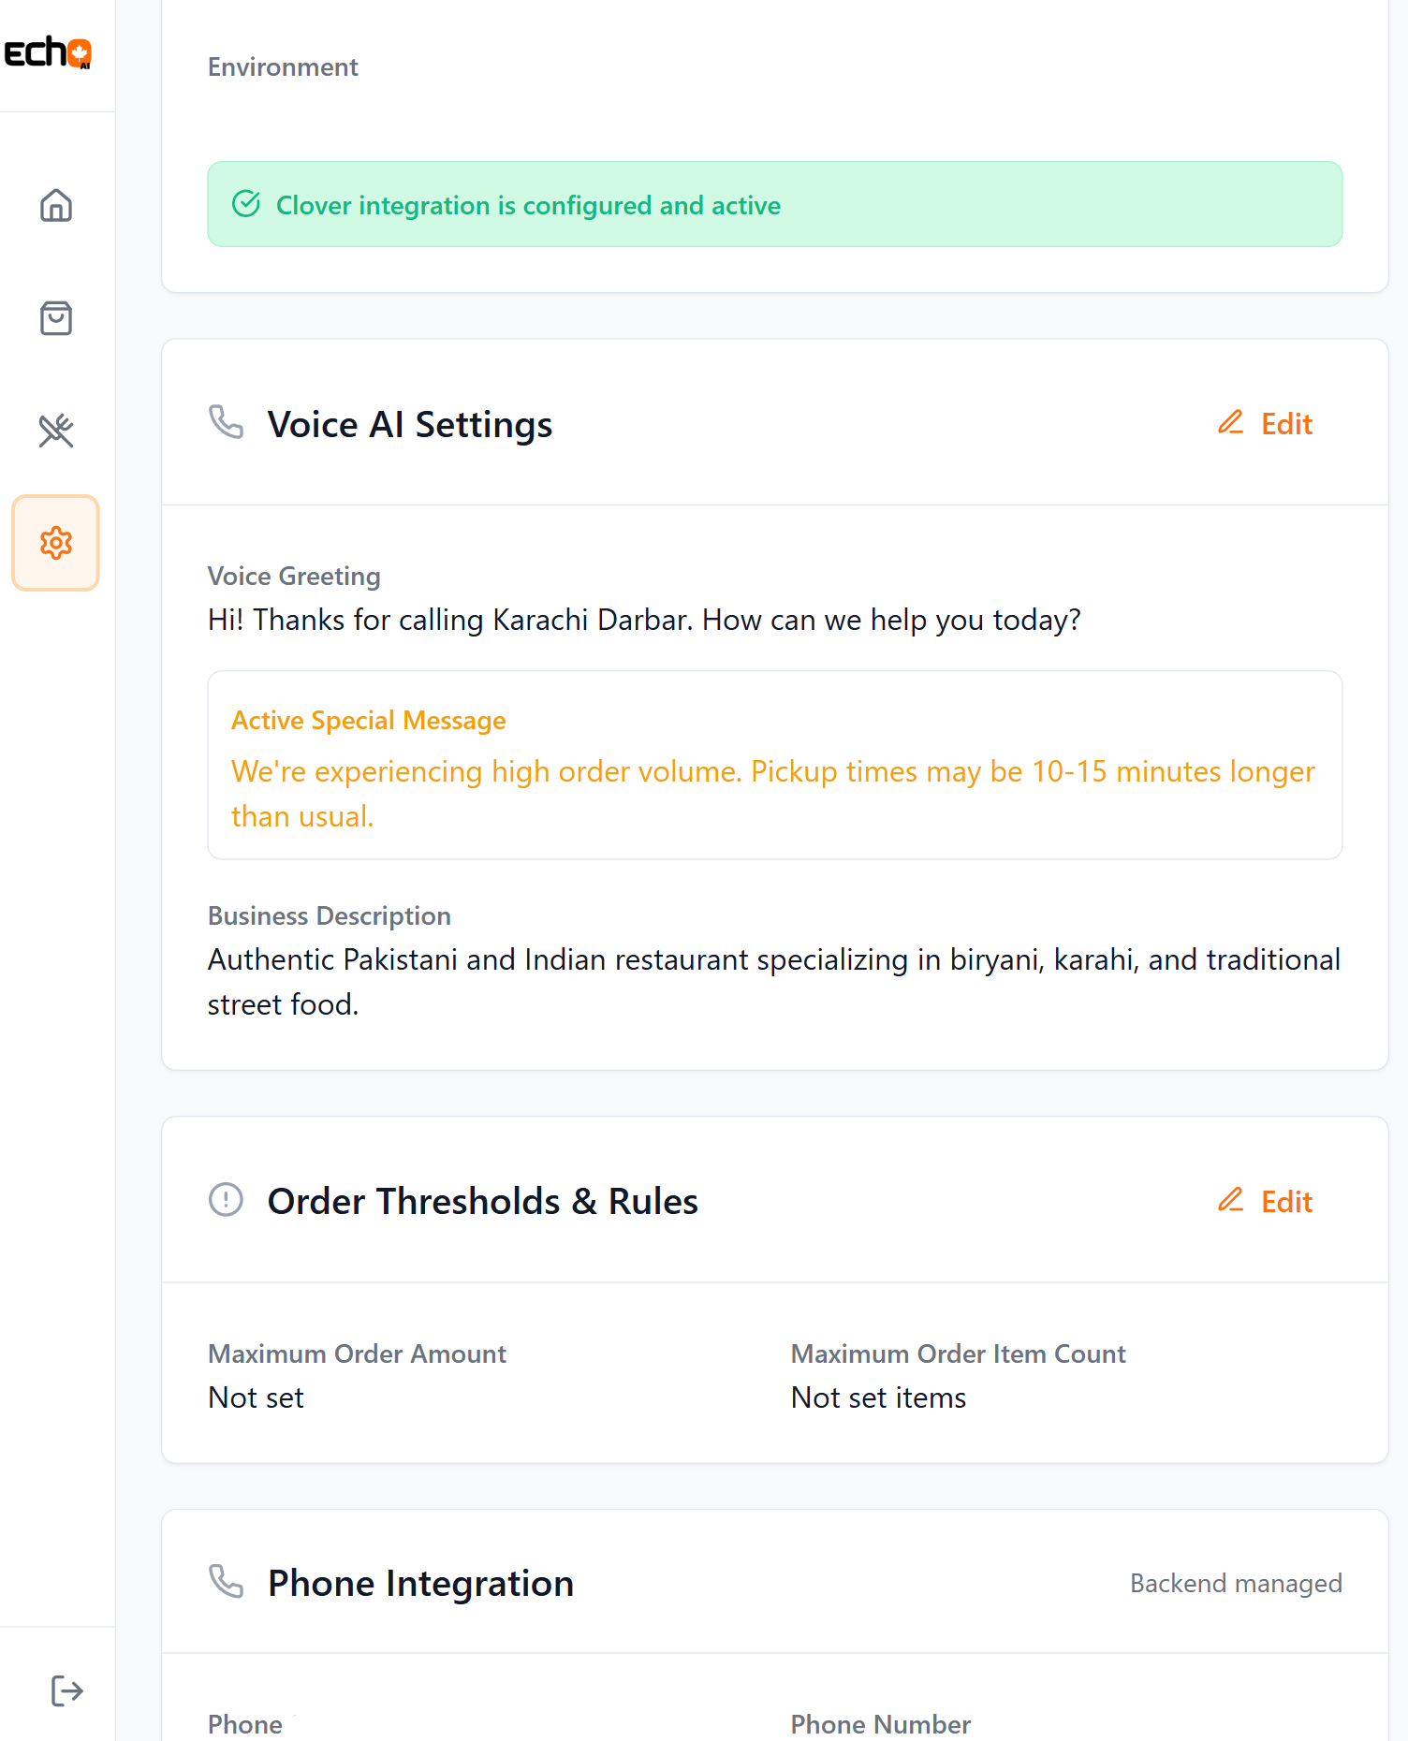Click the phone icon beside Voice AI Settings
This screenshot has height=1741, width=1408.
click(225, 424)
